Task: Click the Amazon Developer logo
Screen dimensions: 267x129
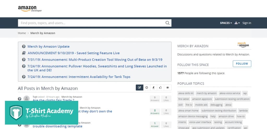Action: pyautogui.click(x=30, y=9)
